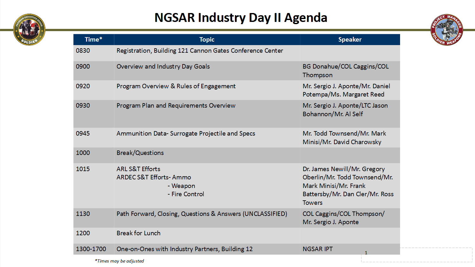
Task: Click the Program Executive Office Soldier emblem
Action: (x=29, y=30)
